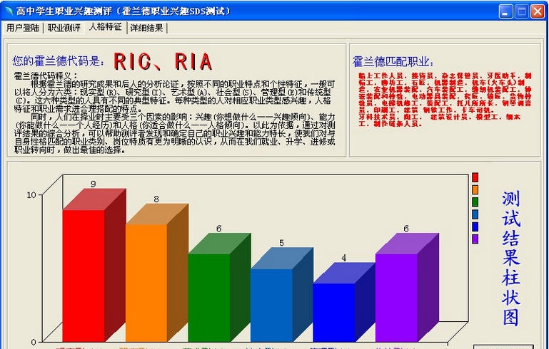
Task: Close the 高中学生职业兴趣测评 window
Action: [x=538, y=11]
